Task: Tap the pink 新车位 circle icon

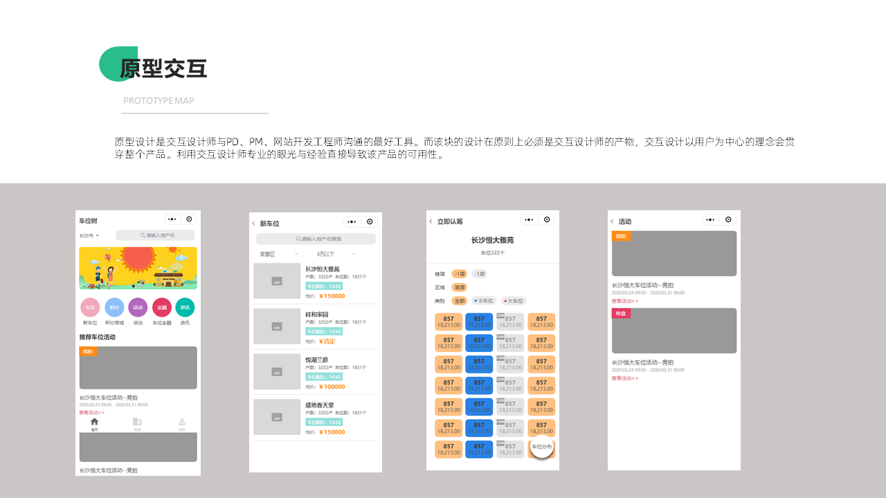Action: point(90,307)
